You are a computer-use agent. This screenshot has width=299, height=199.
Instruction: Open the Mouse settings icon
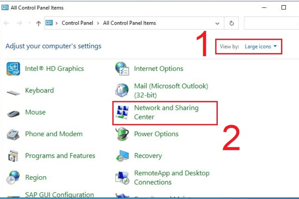tap(13, 113)
